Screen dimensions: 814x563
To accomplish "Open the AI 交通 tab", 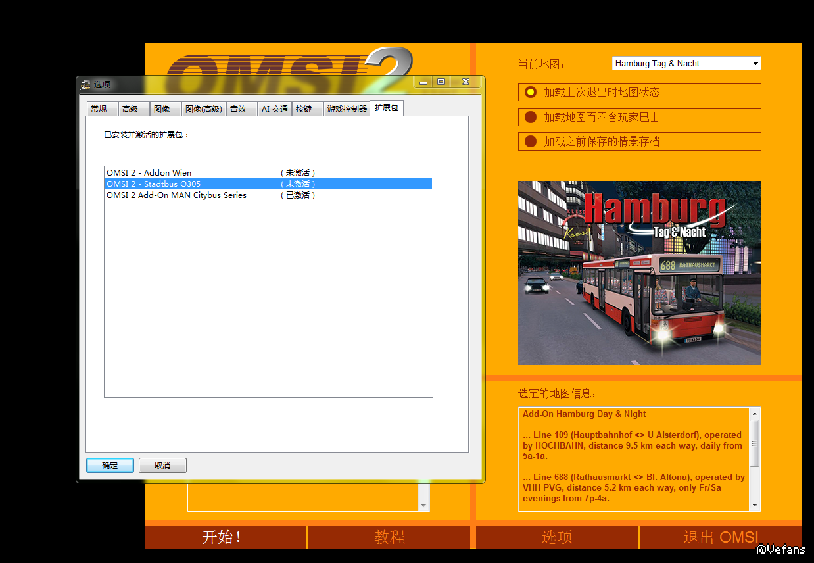I will click(x=274, y=109).
